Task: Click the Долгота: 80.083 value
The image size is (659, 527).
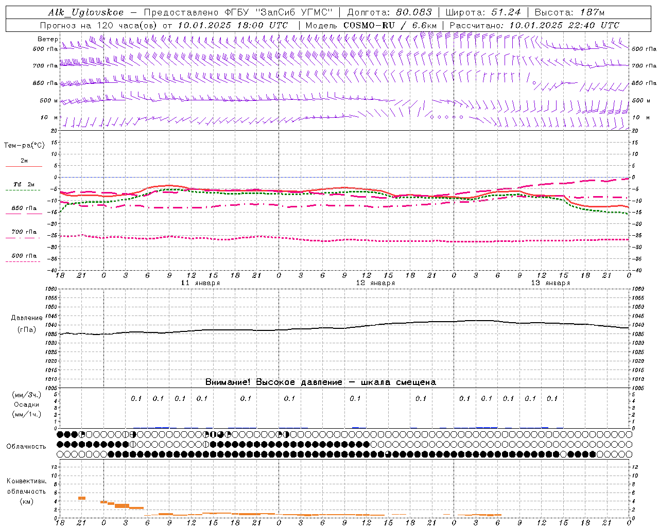Action: pos(389,12)
